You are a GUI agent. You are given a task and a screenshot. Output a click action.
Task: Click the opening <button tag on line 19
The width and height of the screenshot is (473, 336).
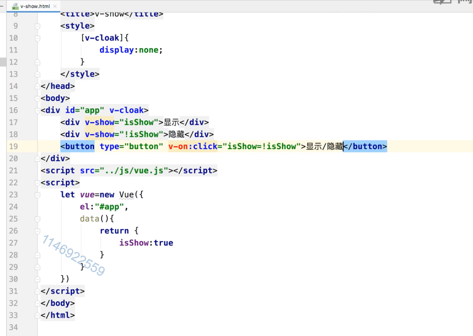77,146
